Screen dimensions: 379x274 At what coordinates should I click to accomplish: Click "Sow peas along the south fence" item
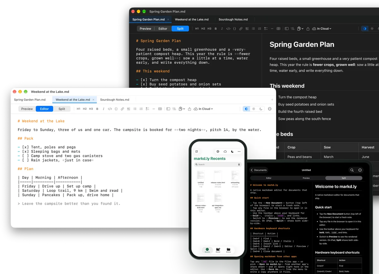tap(304, 119)
